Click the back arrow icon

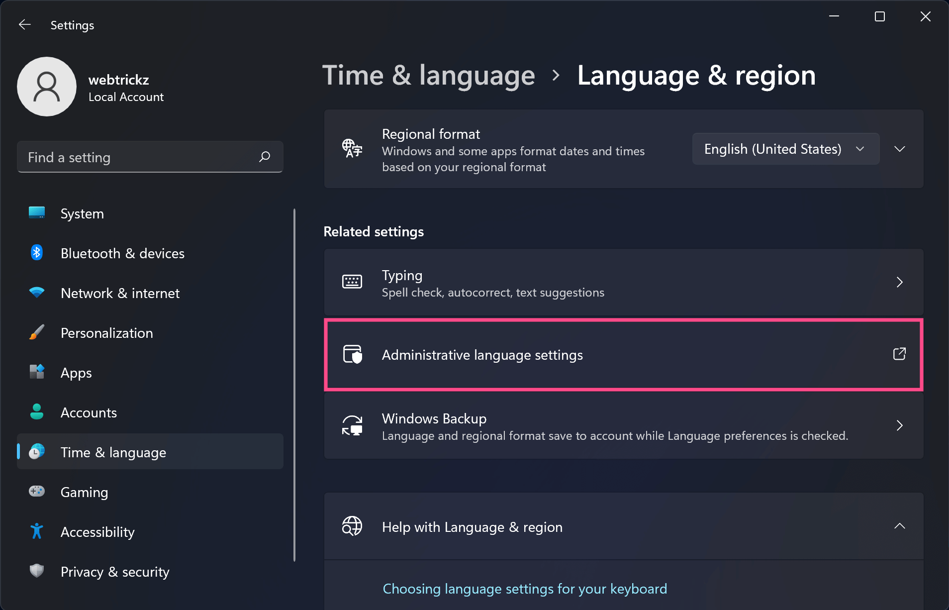tap(24, 24)
